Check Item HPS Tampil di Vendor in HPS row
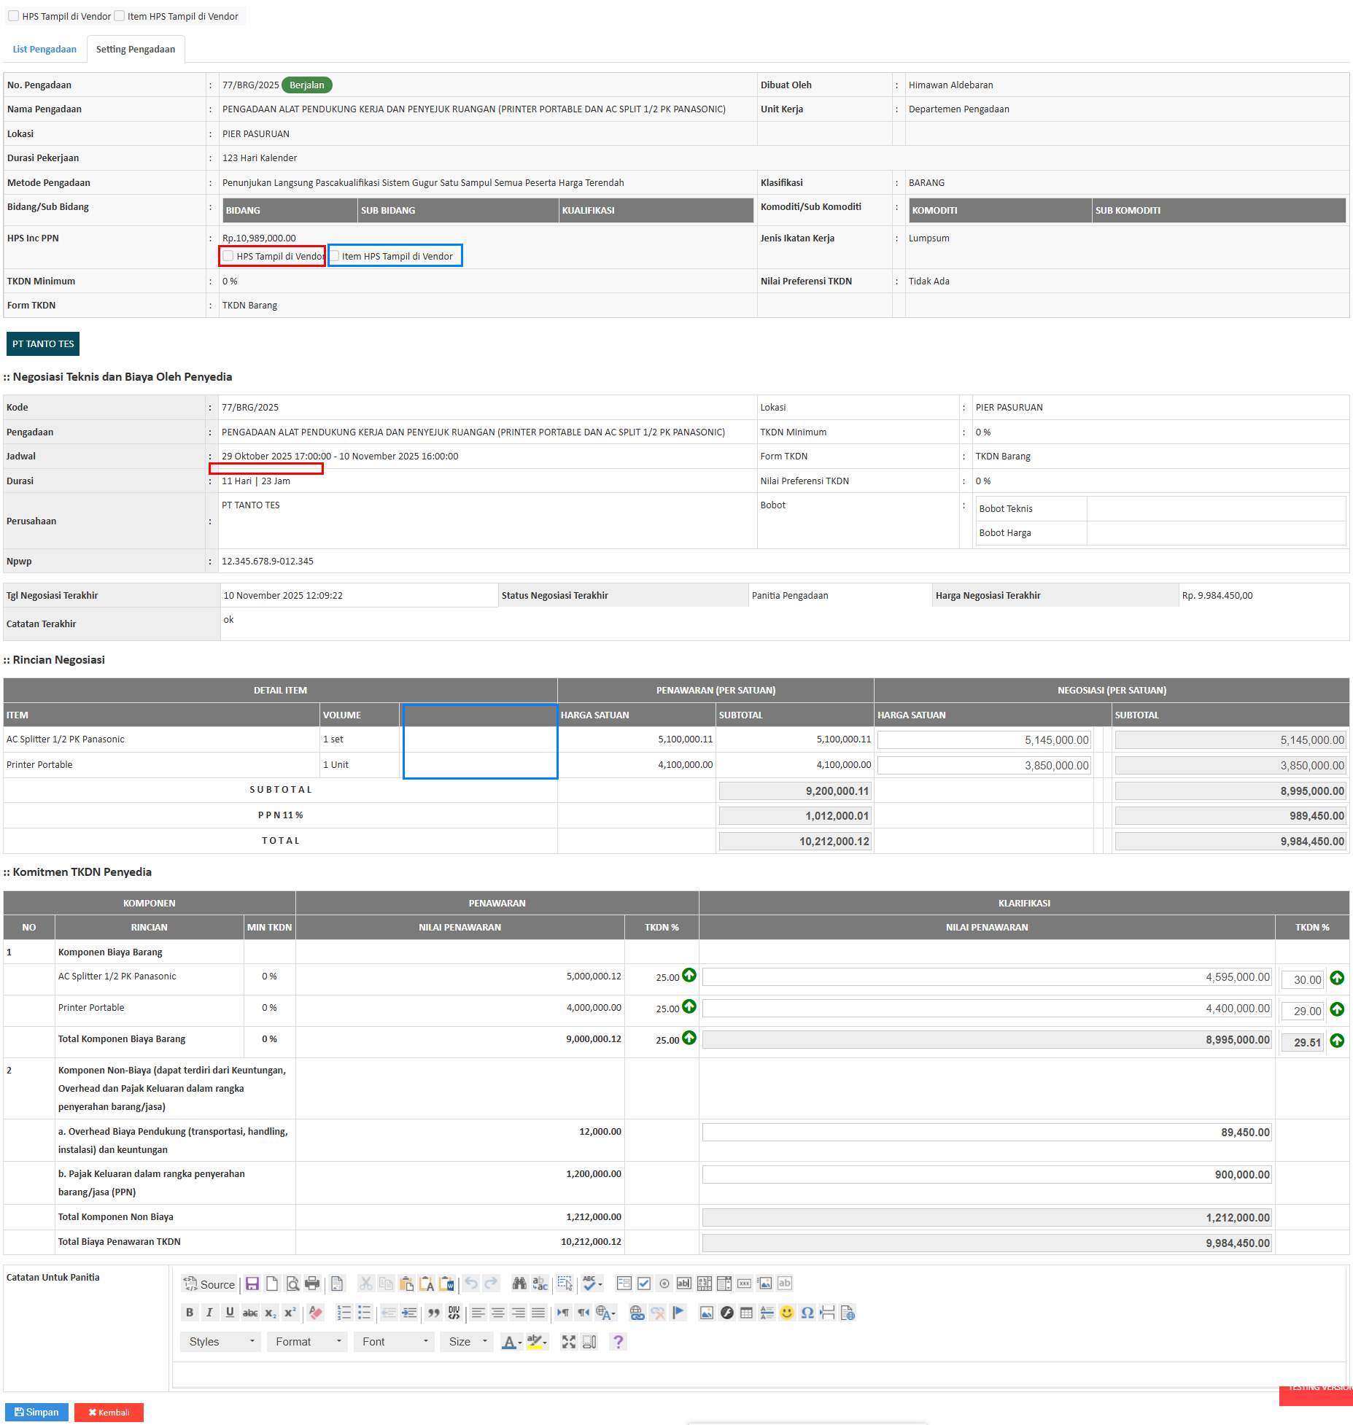 pos(336,256)
